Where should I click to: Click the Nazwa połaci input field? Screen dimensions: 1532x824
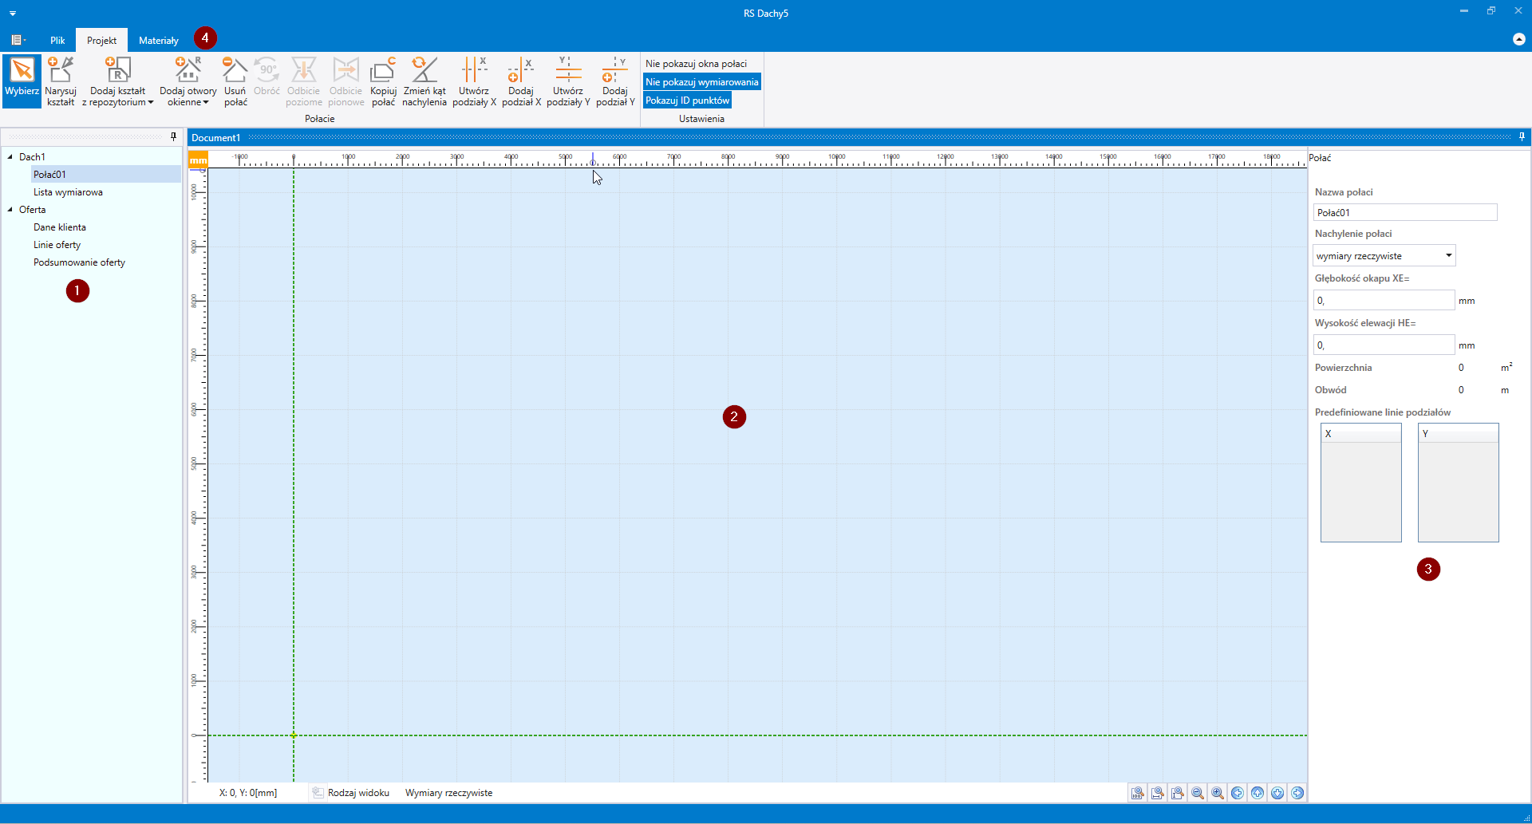click(1404, 213)
